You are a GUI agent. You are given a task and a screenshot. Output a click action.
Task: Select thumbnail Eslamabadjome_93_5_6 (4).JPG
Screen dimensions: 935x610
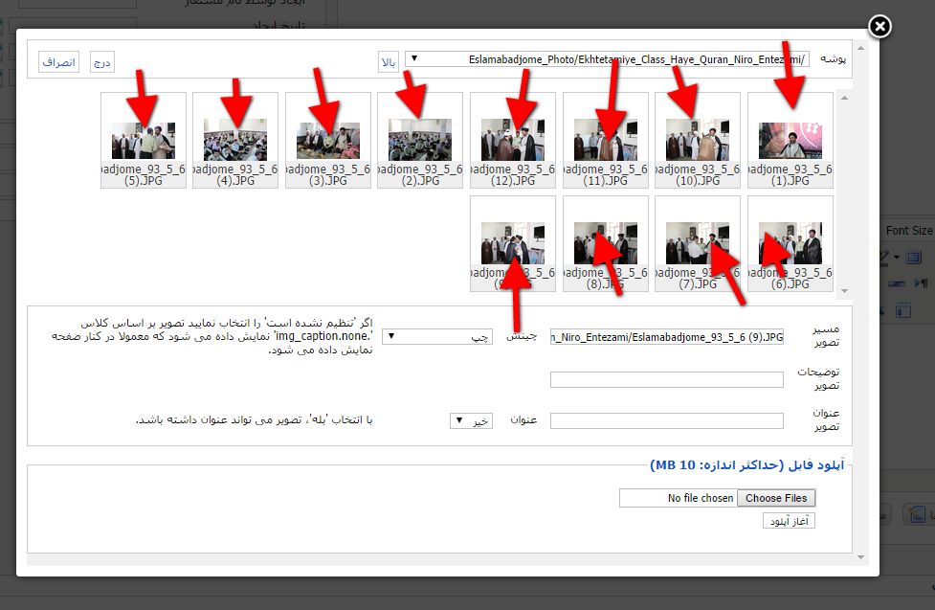tap(234, 140)
